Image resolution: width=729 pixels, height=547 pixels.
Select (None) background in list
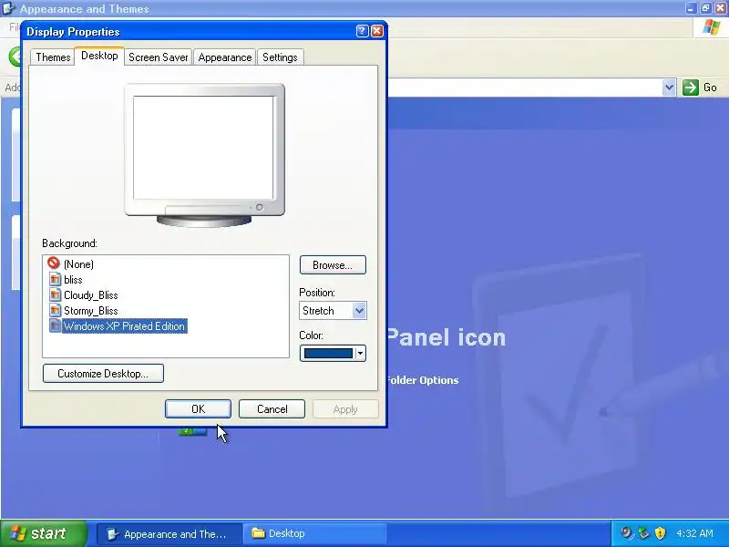tap(78, 264)
